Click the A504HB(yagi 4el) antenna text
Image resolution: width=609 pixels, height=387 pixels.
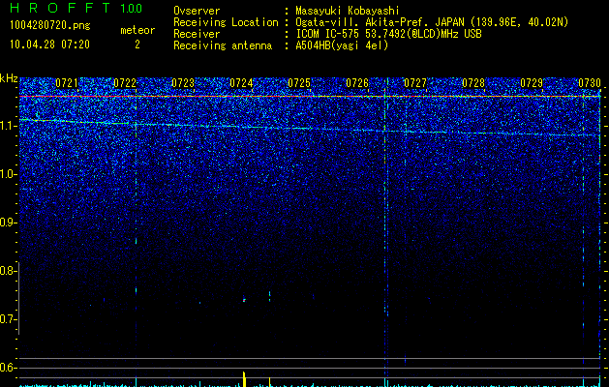pyautogui.click(x=342, y=45)
